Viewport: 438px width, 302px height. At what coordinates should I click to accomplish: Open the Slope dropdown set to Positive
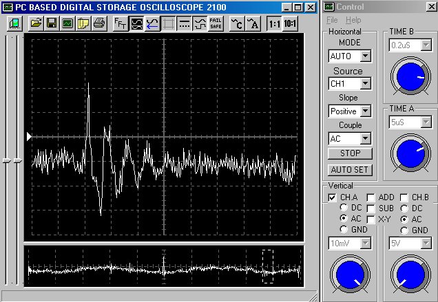[x=365, y=111]
